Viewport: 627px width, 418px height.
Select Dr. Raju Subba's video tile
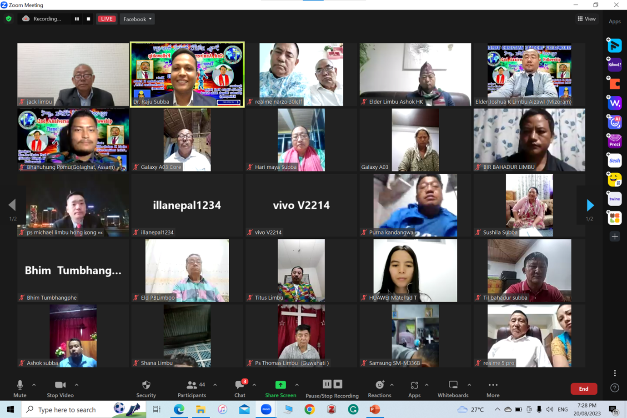tap(187, 75)
